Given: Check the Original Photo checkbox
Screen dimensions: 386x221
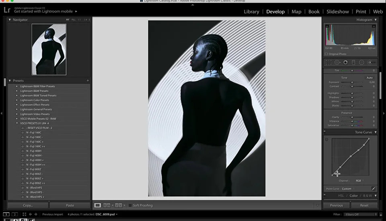Looking at the screenshot, I should 326,54.
